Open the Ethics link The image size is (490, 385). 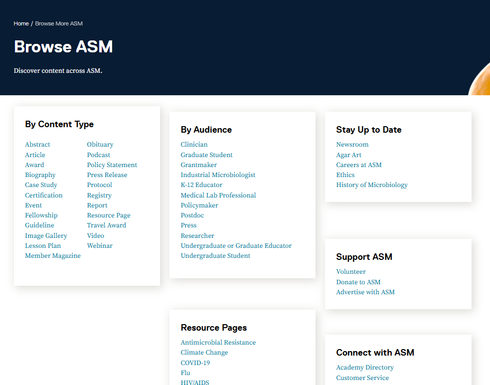(x=345, y=175)
